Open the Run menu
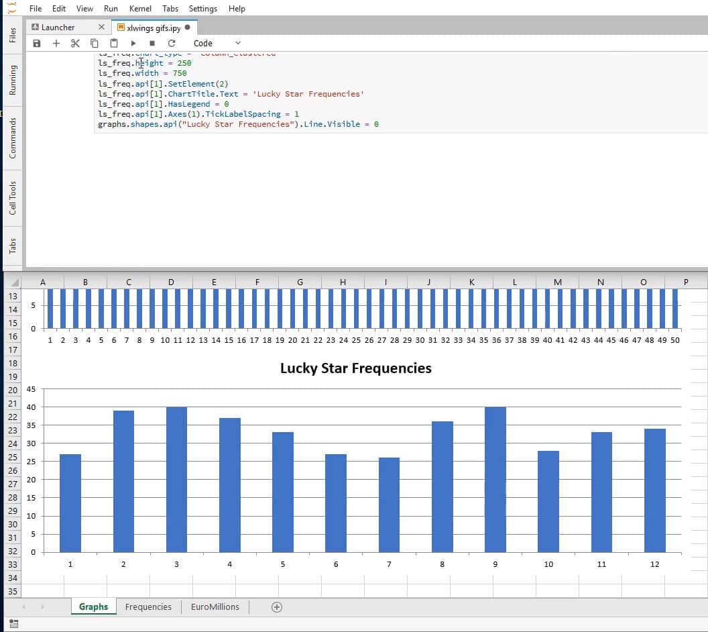 (x=111, y=9)
